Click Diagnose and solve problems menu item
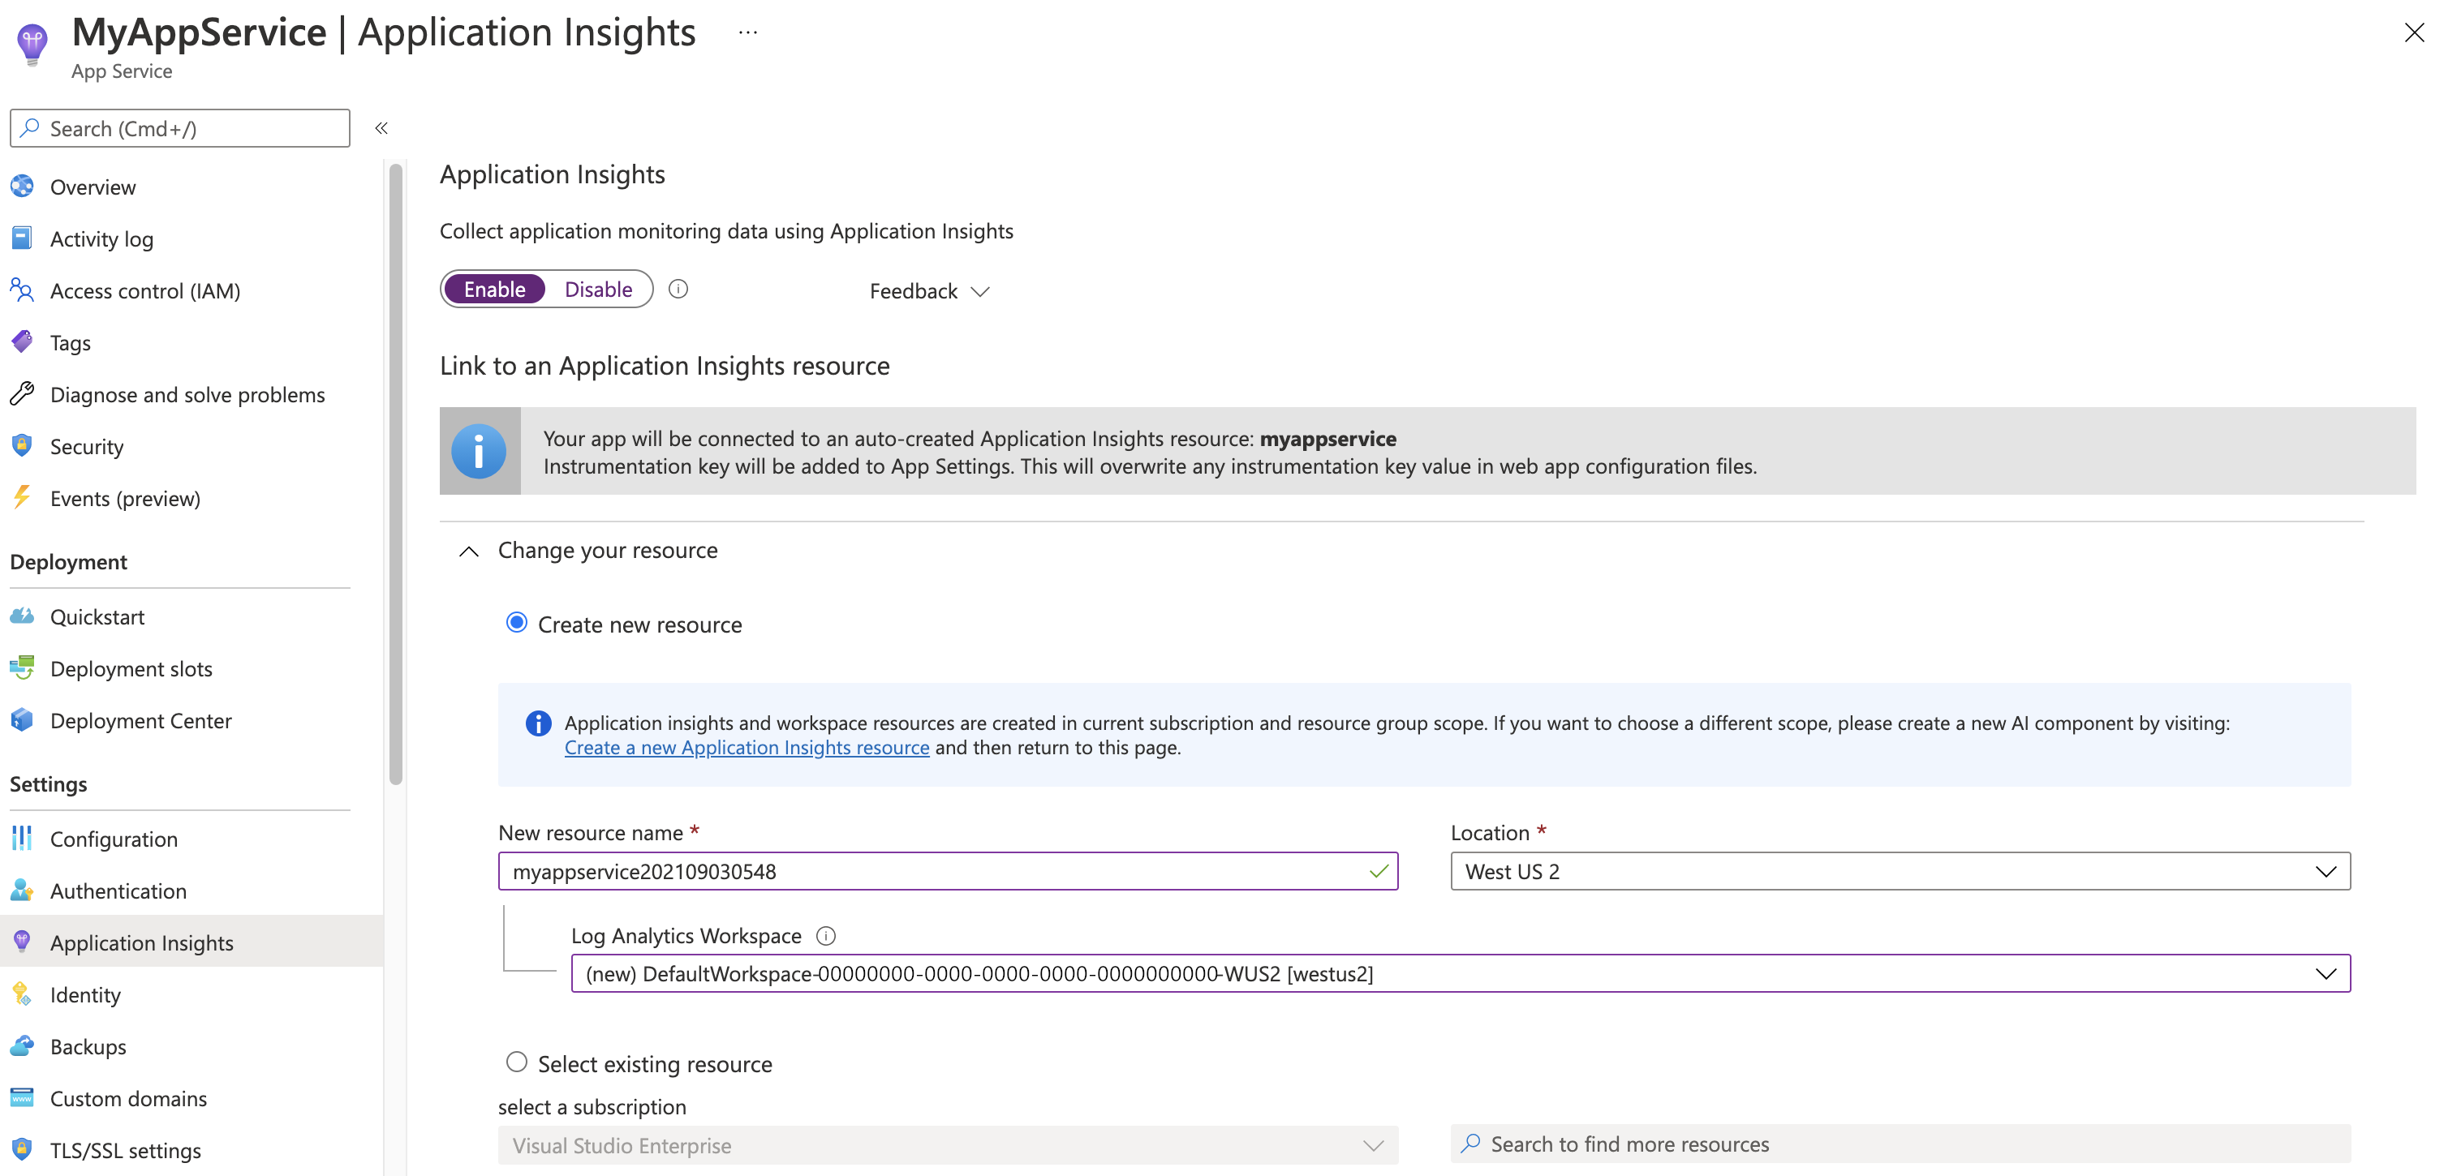This screenshot has width=2444, height=1176. tap(187, 393)
